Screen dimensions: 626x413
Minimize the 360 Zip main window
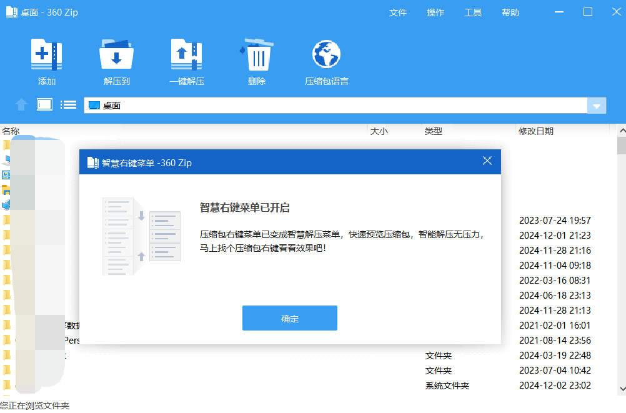coord(559,12)
